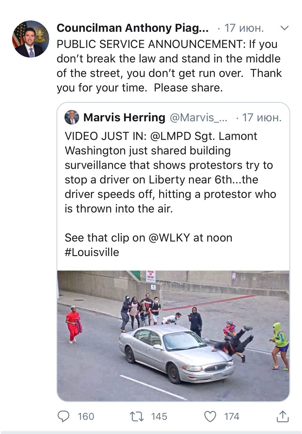302x434 pixels.
Task: Open Marvis Herring's small avatar
Action: pyautogui.click(x=71, y=117)
